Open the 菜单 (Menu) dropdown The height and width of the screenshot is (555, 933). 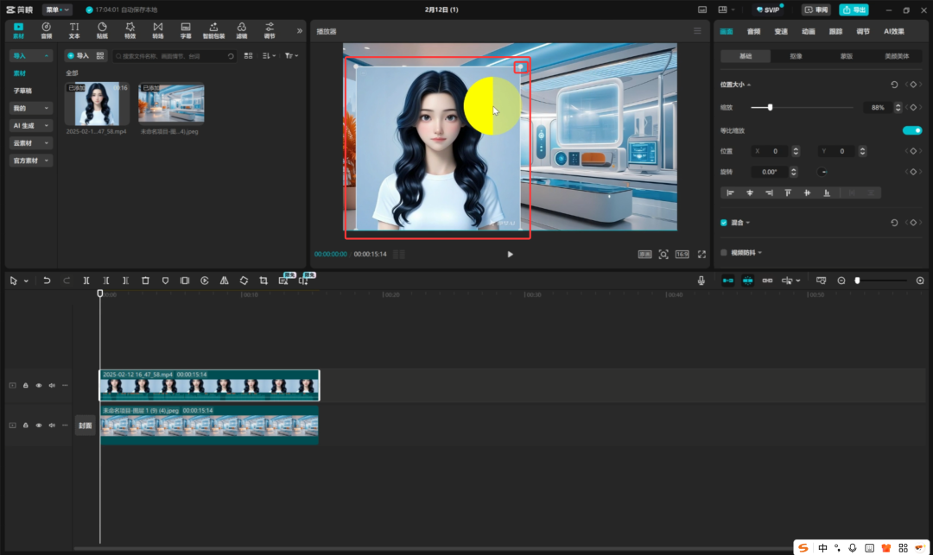click(57, 9)
